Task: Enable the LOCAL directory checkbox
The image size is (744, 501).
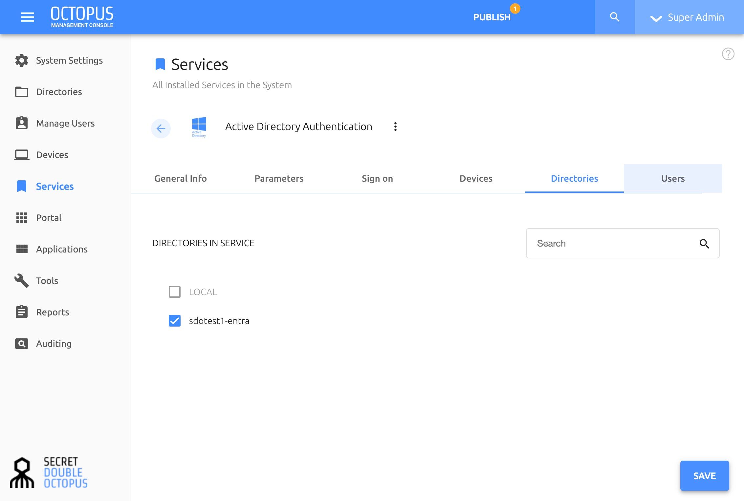Action: (x=175, y=292)
